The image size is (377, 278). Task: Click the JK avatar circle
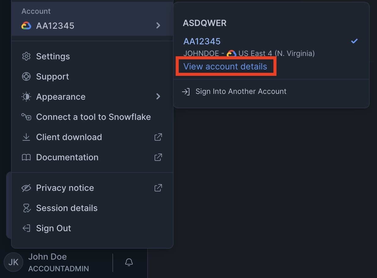13,262
